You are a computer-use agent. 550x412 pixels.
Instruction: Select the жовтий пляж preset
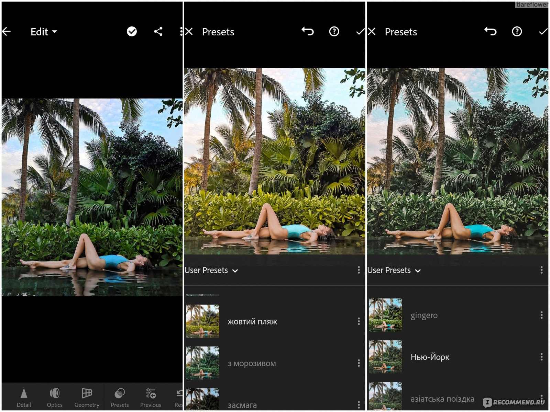(x=252, y=322)
